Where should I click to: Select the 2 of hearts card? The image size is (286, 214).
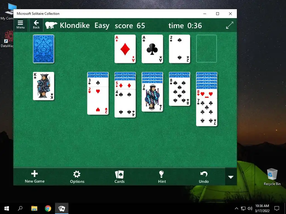pyautogui.click(x=98, y=101)
